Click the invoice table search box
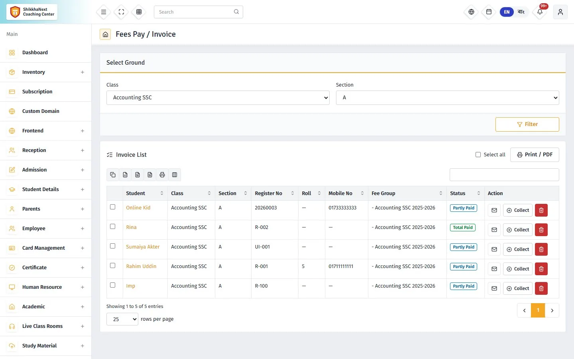574x359 pixels. (504, 175)
